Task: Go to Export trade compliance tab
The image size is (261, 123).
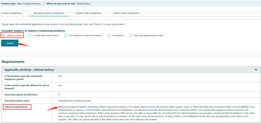Action: pyautogui.click(x=89, y=13)
